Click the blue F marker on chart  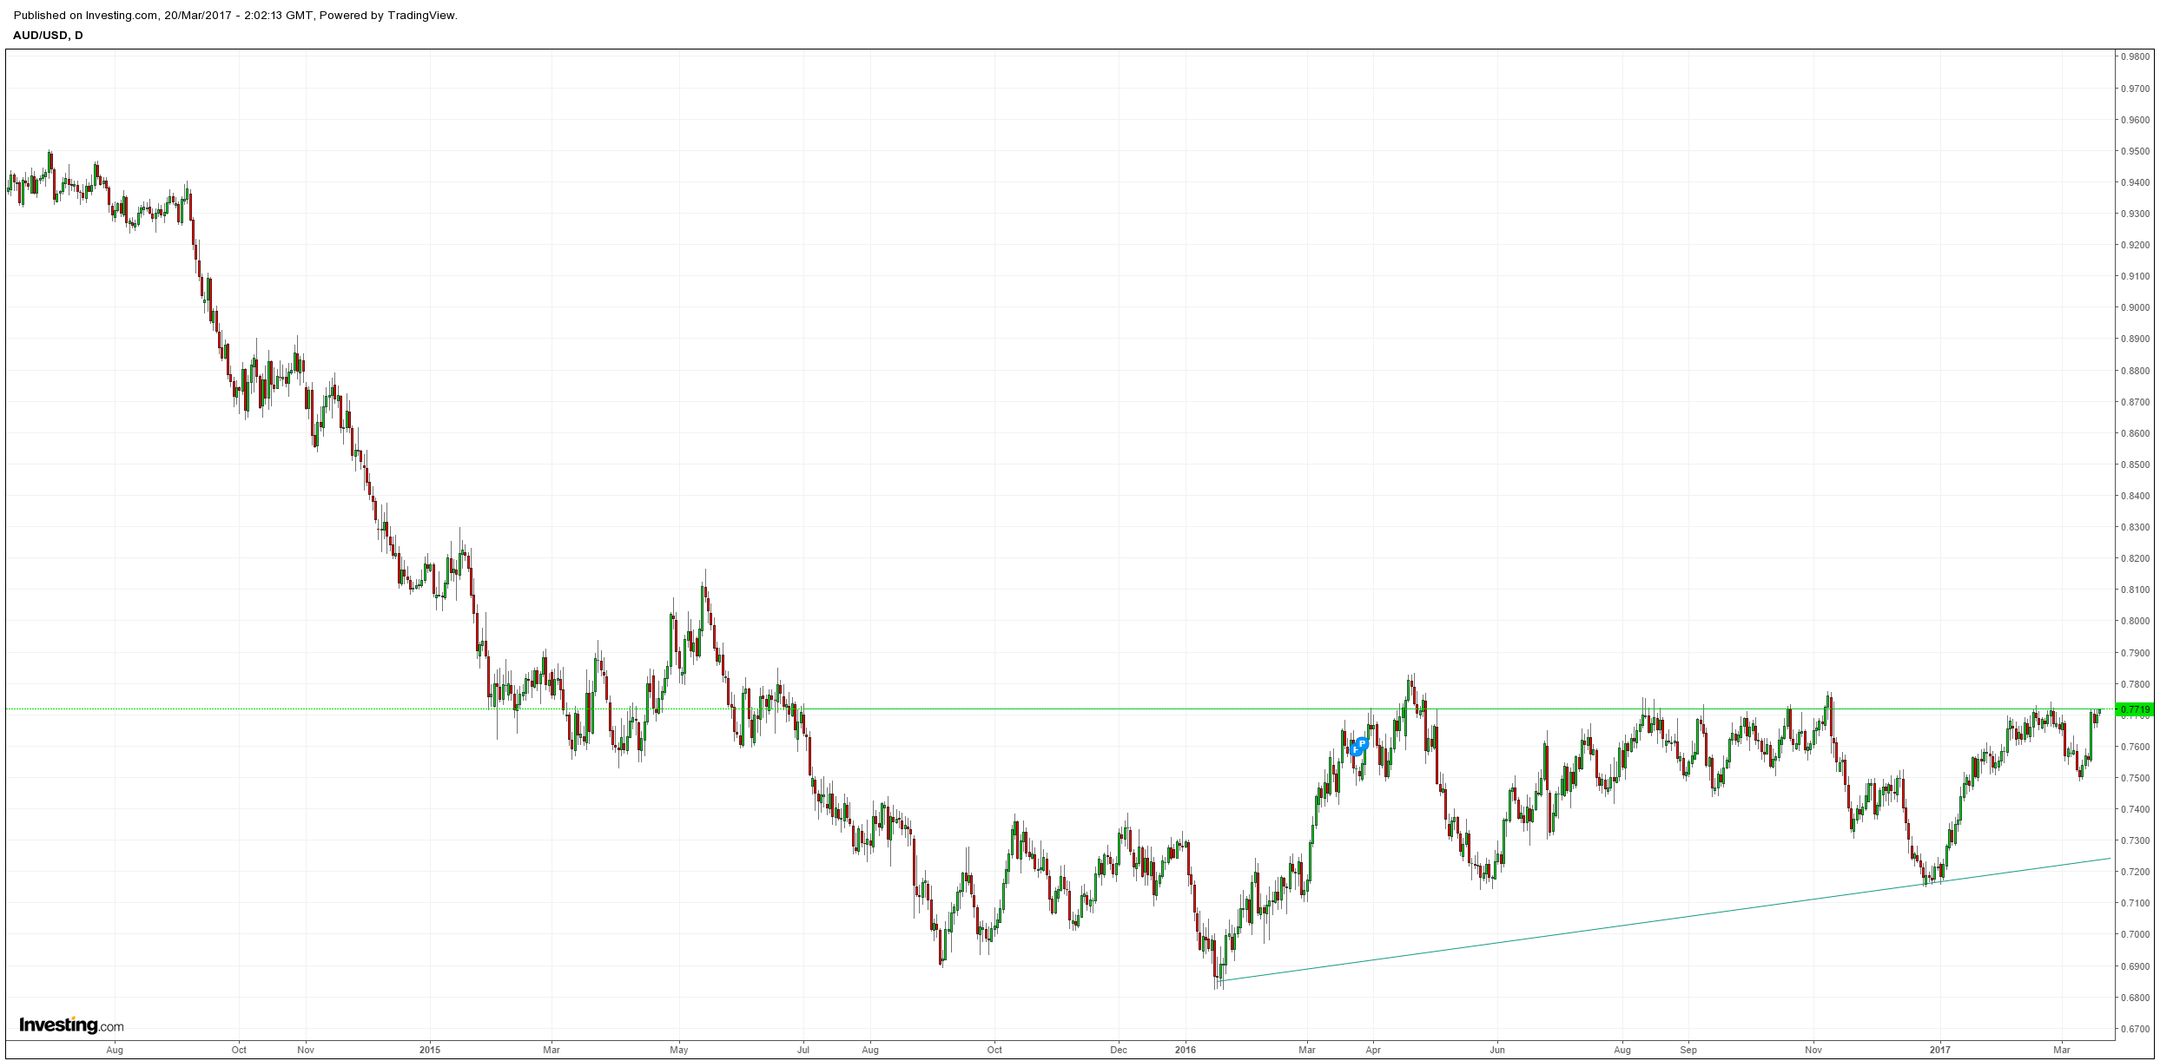[x=1355, y=750]
